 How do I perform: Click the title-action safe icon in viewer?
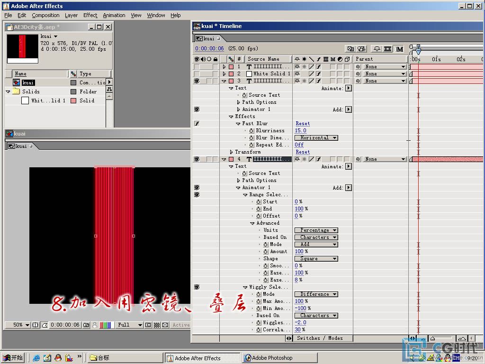35,325
